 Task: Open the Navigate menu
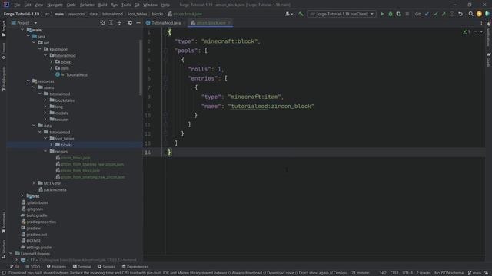(55, 5)
